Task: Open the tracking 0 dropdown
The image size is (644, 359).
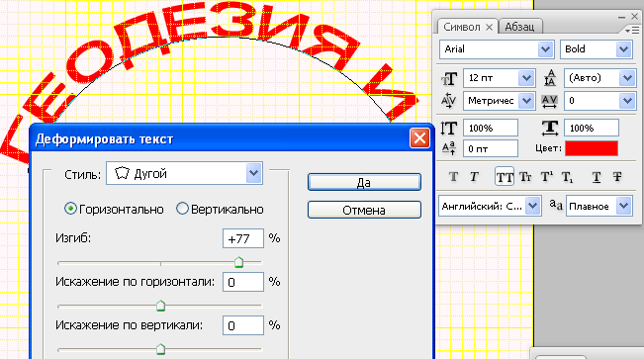Action: click(627, 101)
